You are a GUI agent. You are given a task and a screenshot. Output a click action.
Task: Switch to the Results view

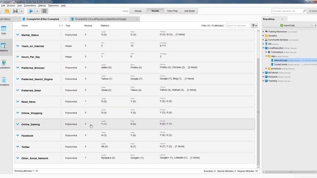pyautogui.click(x=155, y=11)
